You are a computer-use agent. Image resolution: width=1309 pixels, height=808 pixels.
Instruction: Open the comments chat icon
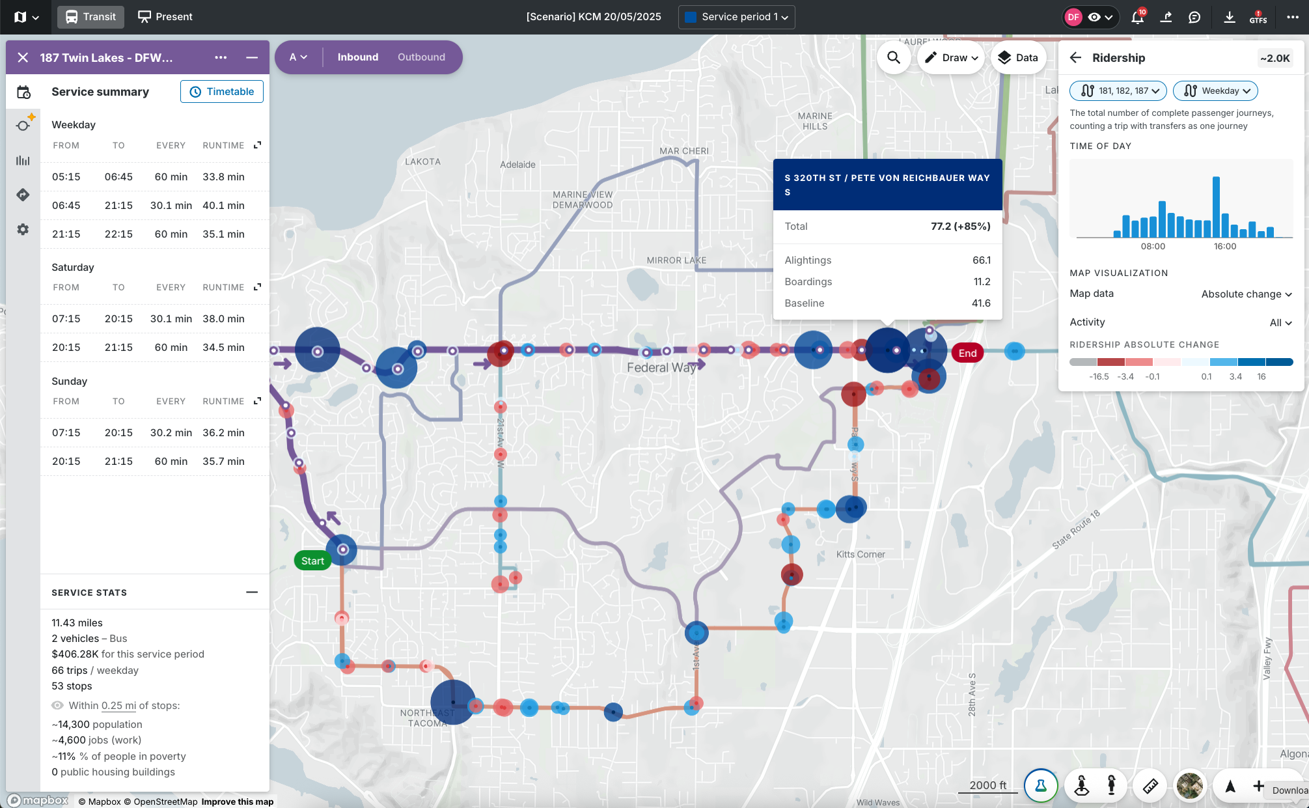click(1194, 18)
